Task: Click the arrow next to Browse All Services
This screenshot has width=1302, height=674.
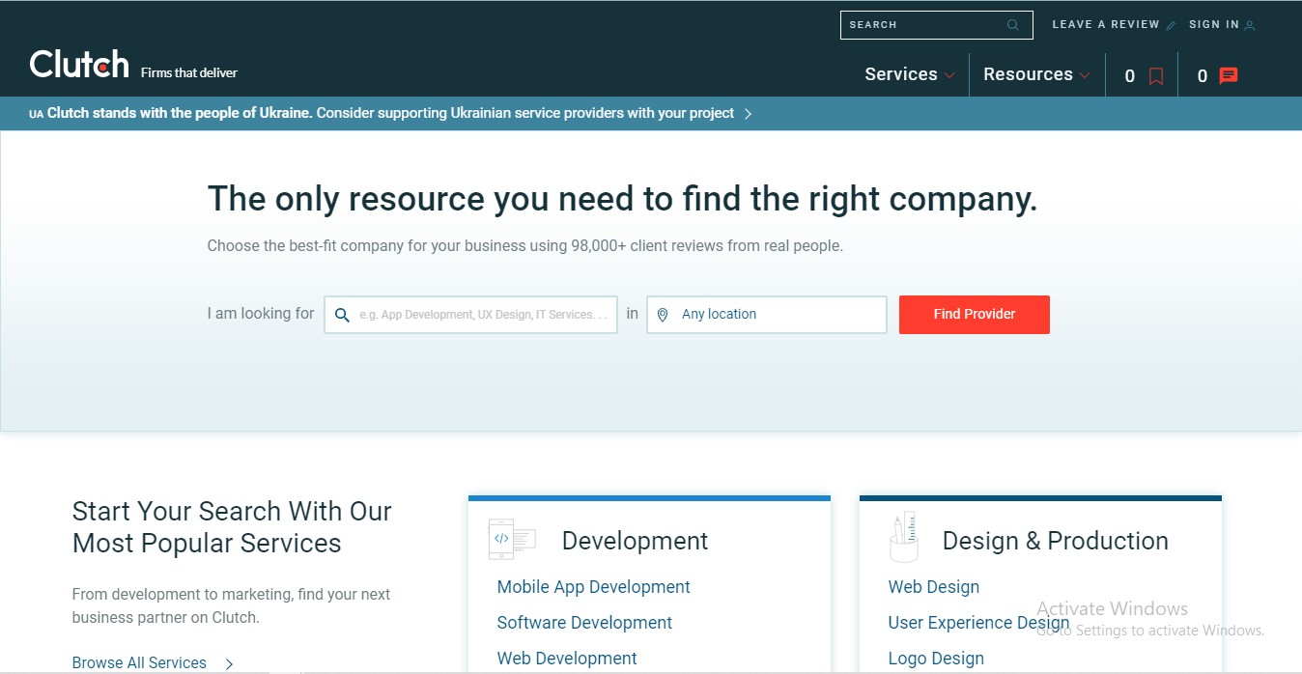Action: [x=229, y=663]
